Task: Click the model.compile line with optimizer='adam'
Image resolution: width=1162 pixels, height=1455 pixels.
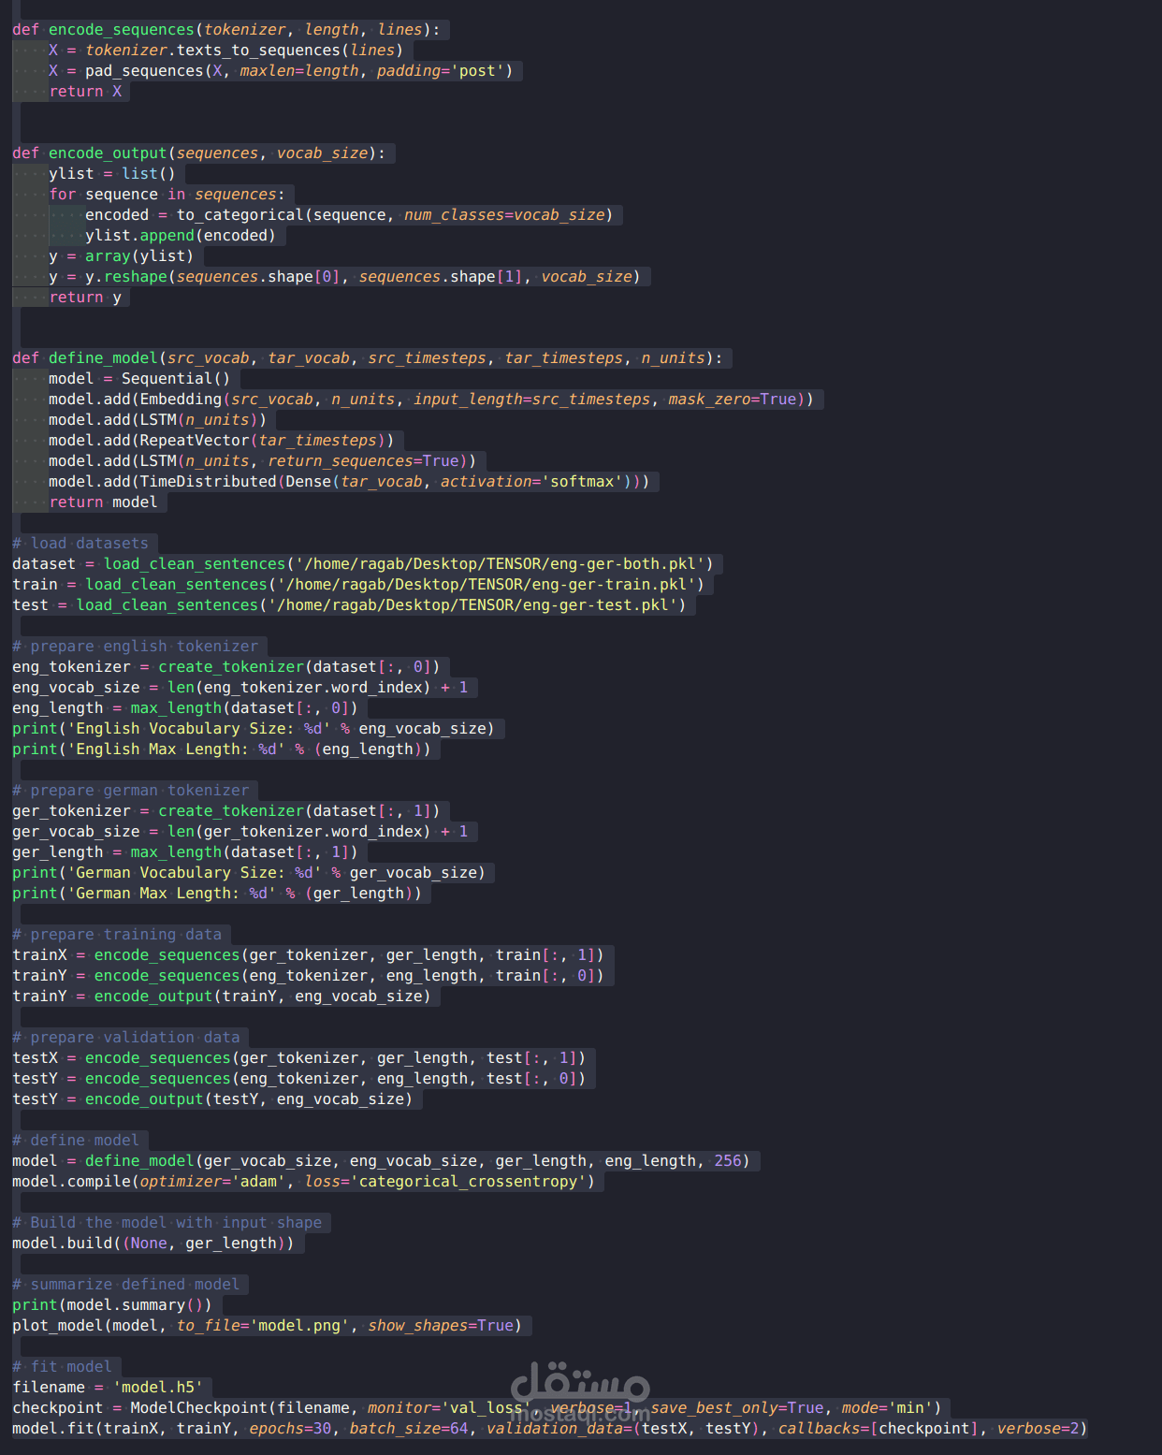Action: pyautogui.click(x=304, y=1182)
